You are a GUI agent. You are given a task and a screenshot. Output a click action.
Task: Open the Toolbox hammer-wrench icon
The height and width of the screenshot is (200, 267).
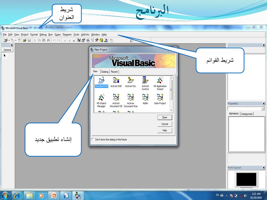(x=97, y=40)
